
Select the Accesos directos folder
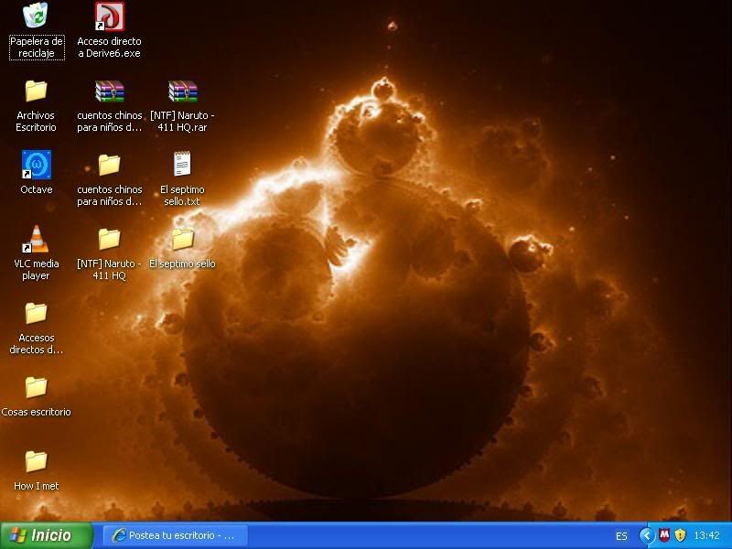click(x=37, y=313)
